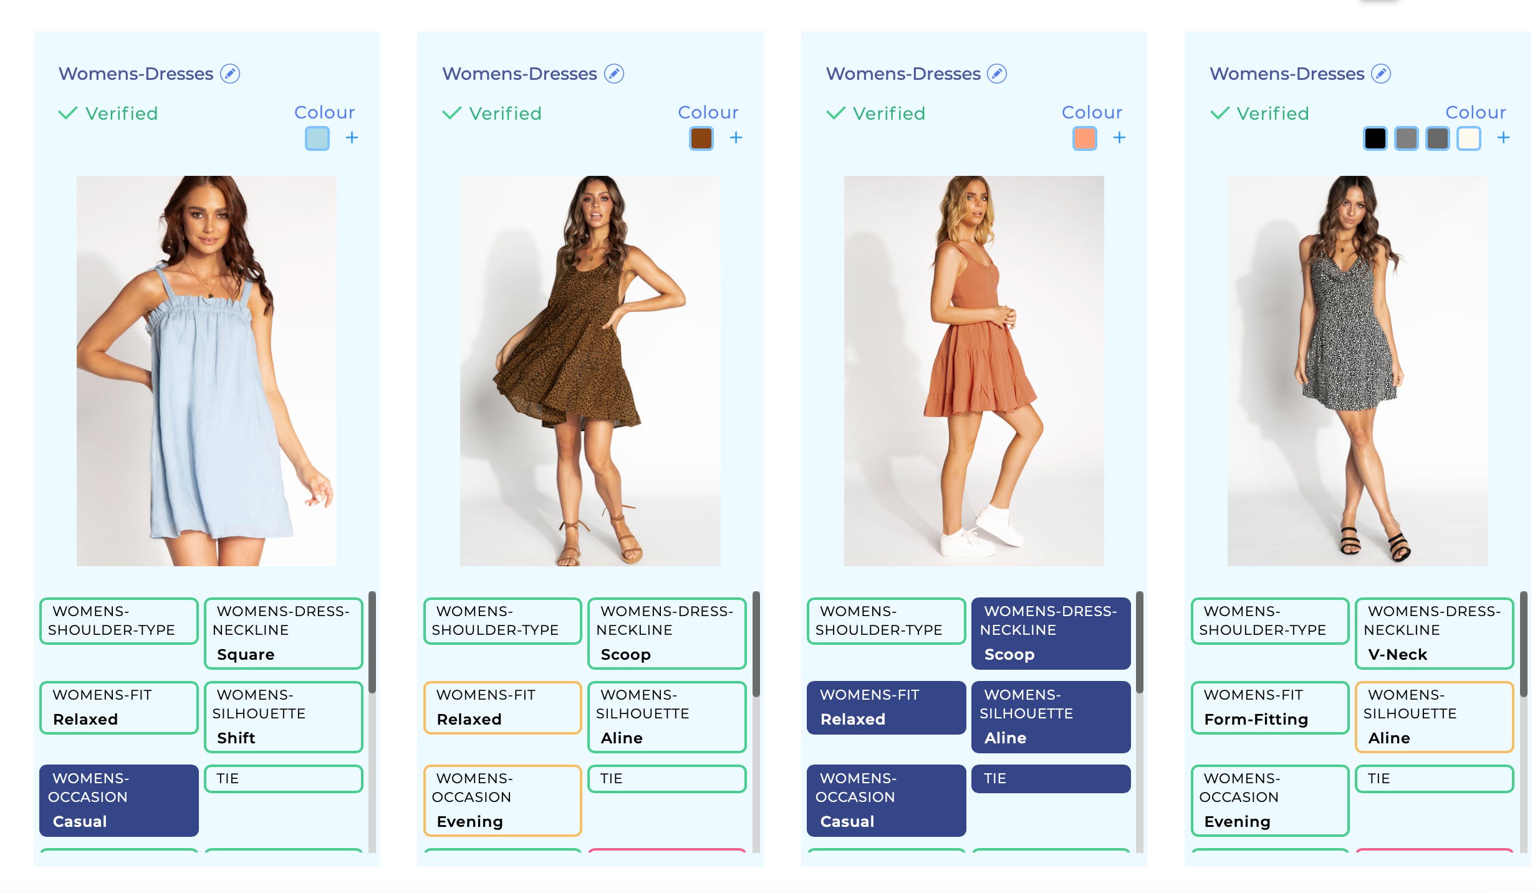The image size is (1540, 893).
Task: Edit Womens-Dresses label on the orange dress card
Action: (998, 74)
